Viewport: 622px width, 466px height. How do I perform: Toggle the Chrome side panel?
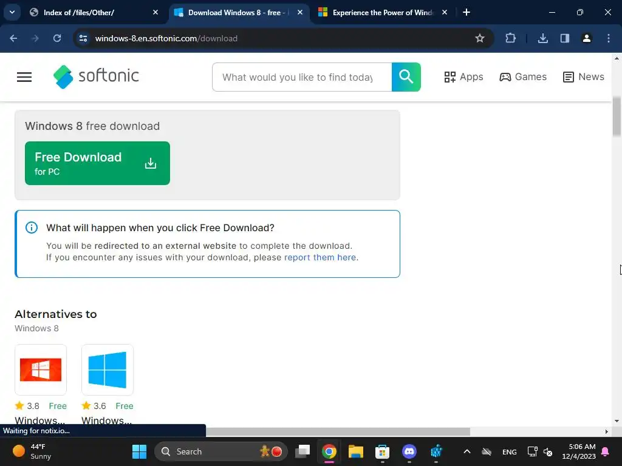[564, 38]
